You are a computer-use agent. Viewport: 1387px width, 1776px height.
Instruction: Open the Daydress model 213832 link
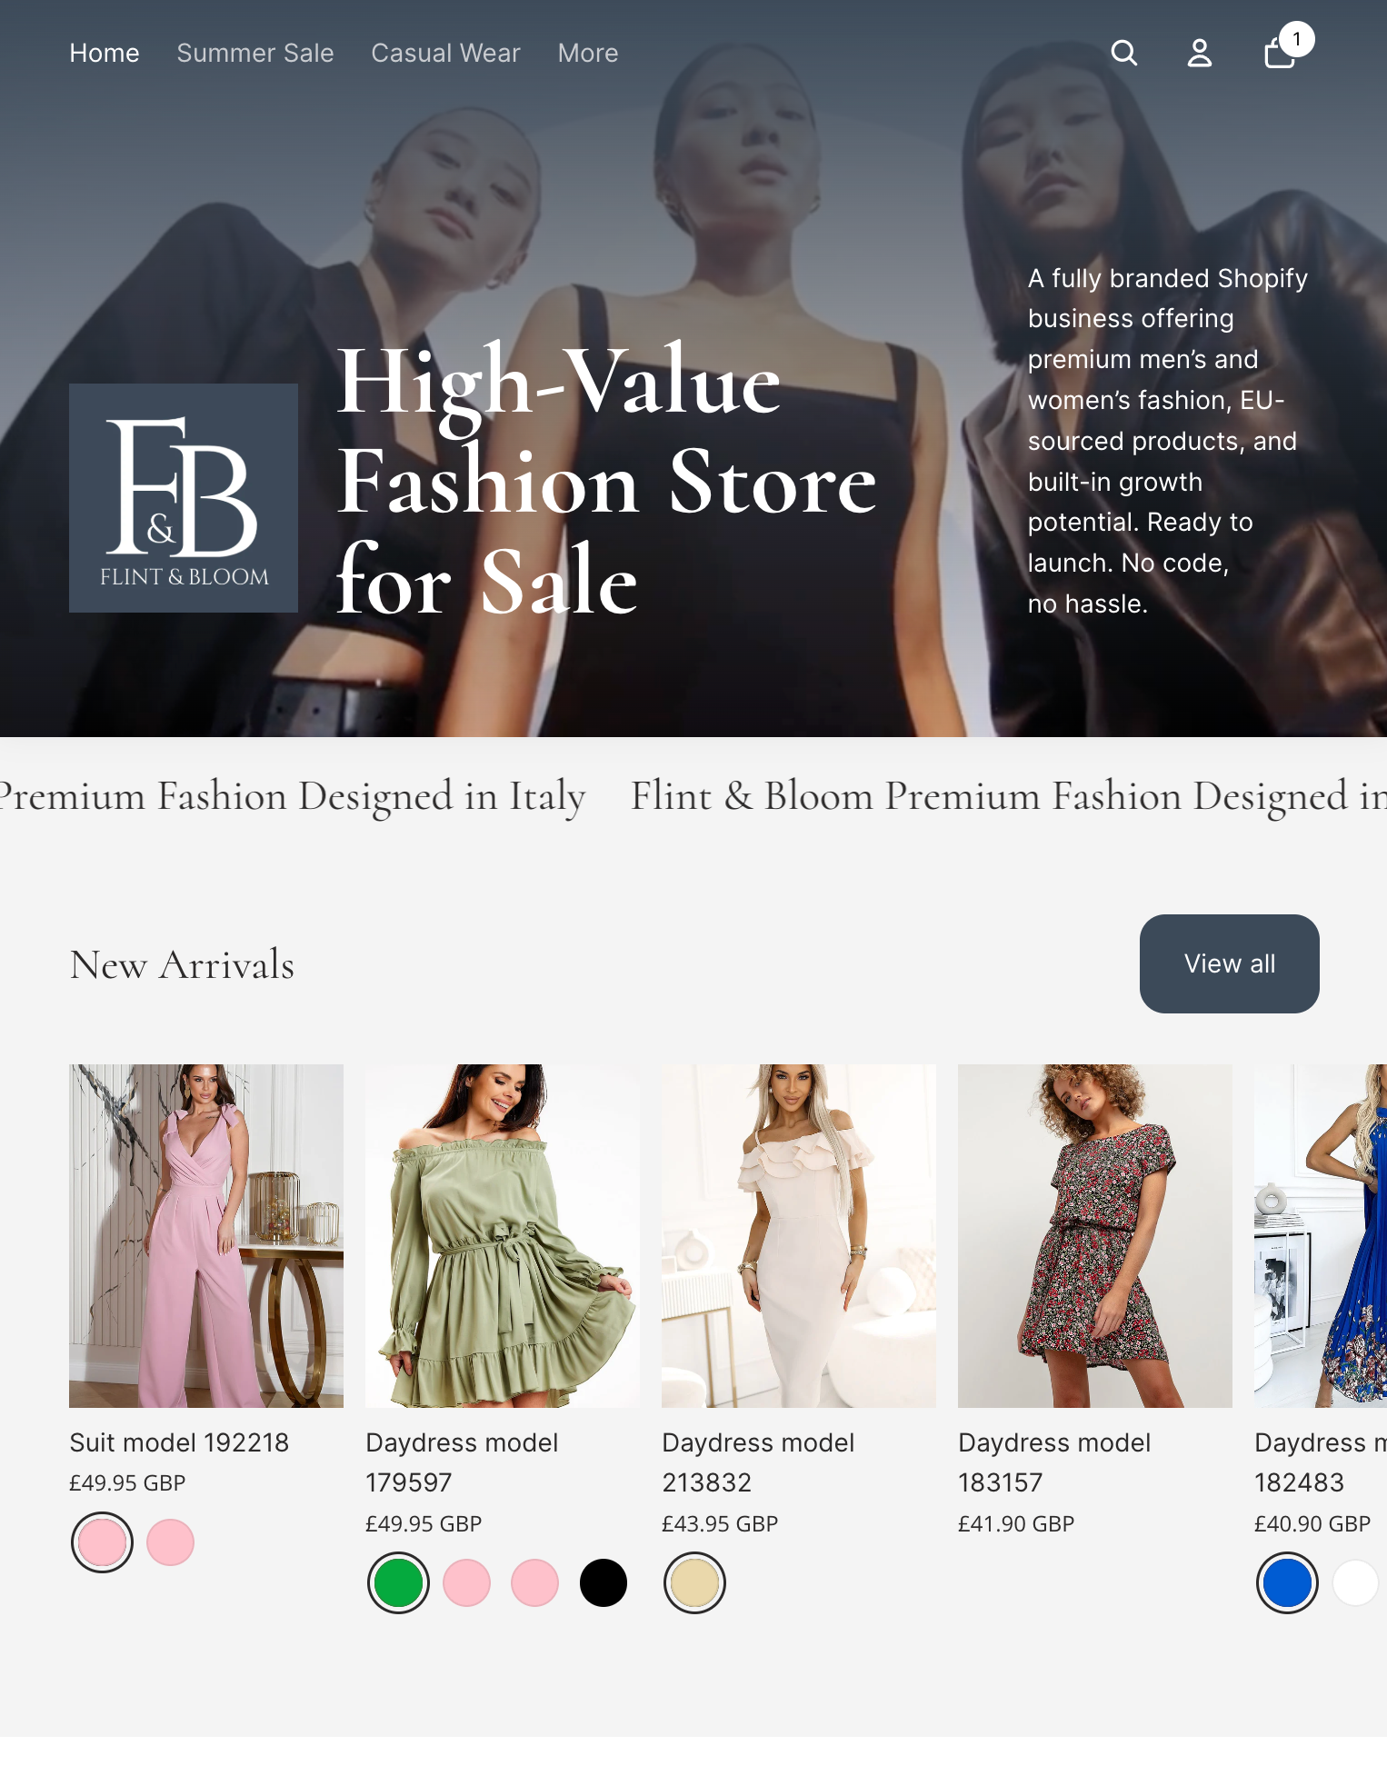click(x=758, y=1462)
